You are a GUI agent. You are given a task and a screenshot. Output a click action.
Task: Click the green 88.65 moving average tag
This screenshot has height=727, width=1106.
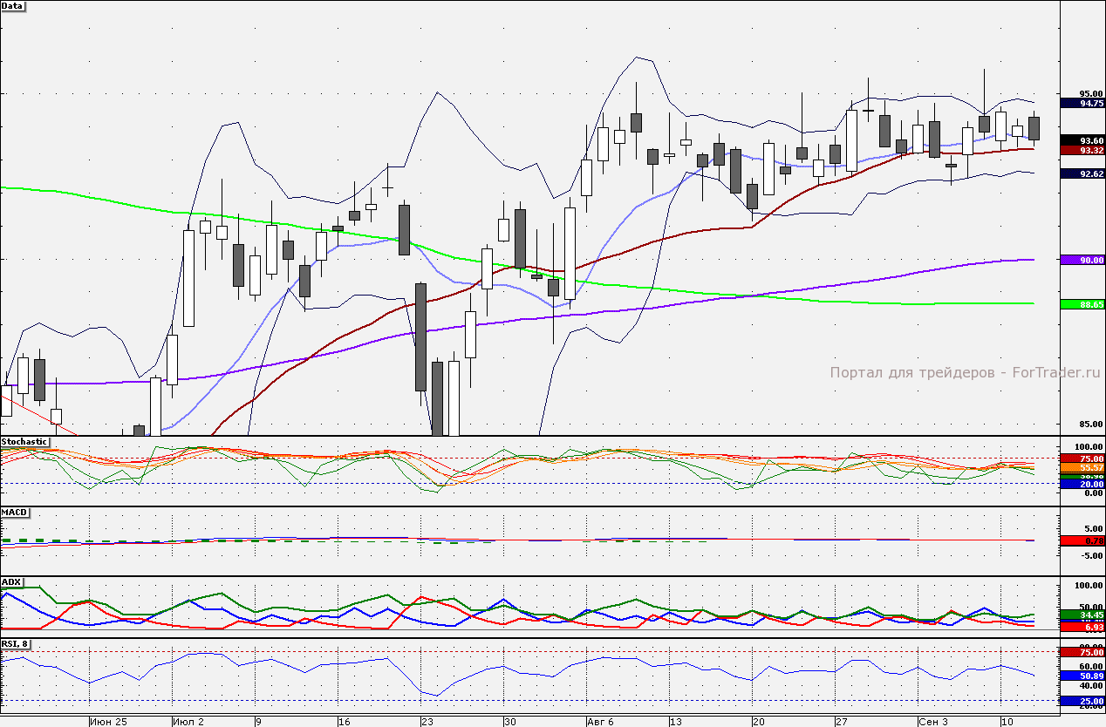pos(1082,304)
